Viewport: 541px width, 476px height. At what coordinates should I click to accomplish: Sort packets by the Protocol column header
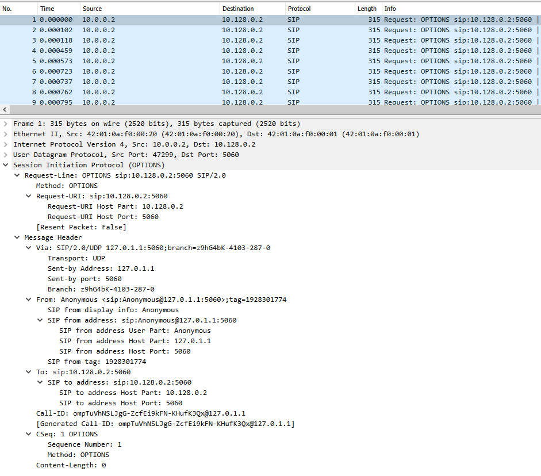(320, 9)
